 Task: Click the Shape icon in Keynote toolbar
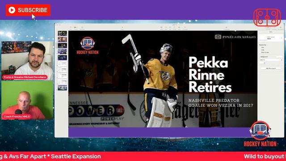pos(174,28)
